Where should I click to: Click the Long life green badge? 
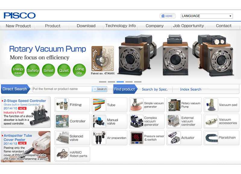click(x=79, y=70)
